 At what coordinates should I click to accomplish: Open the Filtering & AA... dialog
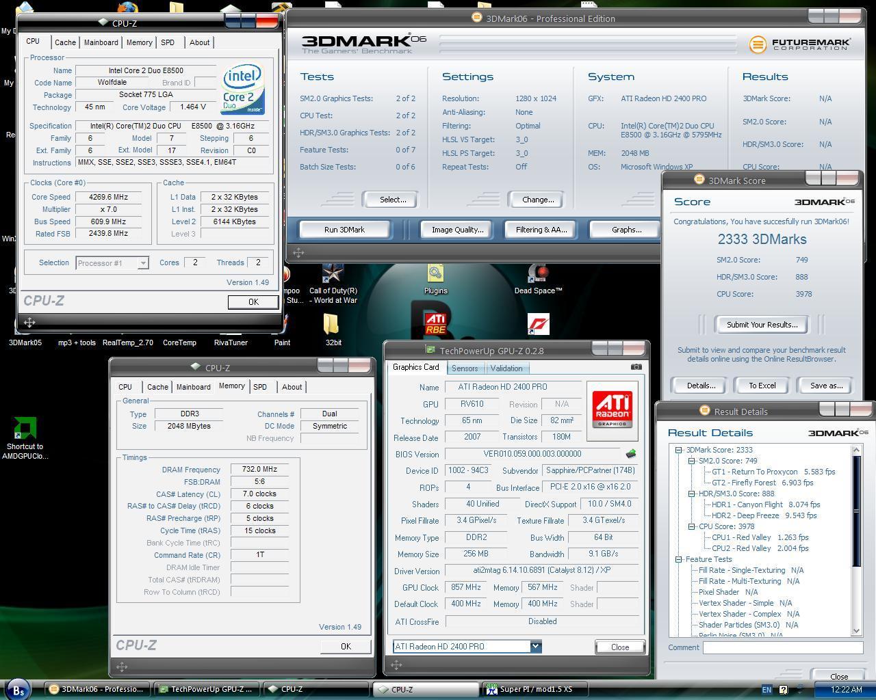coord(541,230)
